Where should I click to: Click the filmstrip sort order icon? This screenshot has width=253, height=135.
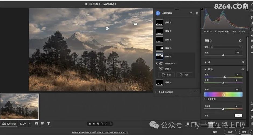tap(43, 124)
